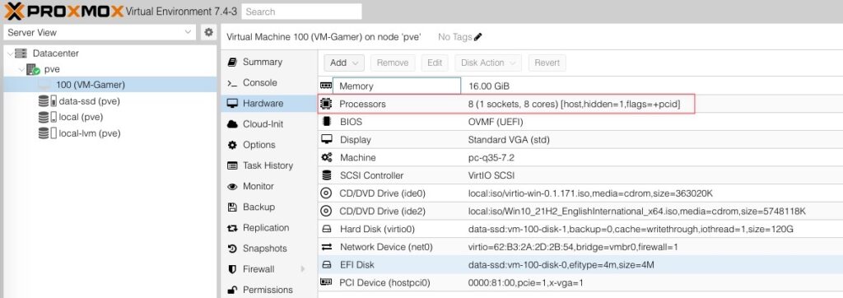Open the Disk Action dropdown
Viewport: 843px width, 298px height.
[x=488, y=63]
